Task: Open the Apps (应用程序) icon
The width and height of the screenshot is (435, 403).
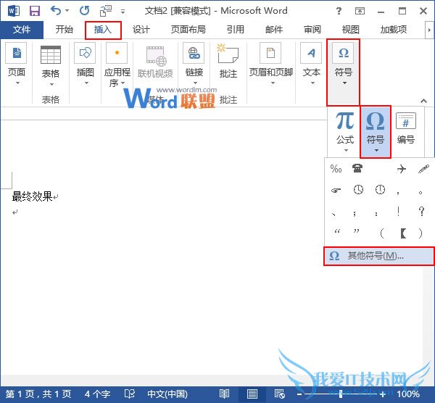Action: 117,53
